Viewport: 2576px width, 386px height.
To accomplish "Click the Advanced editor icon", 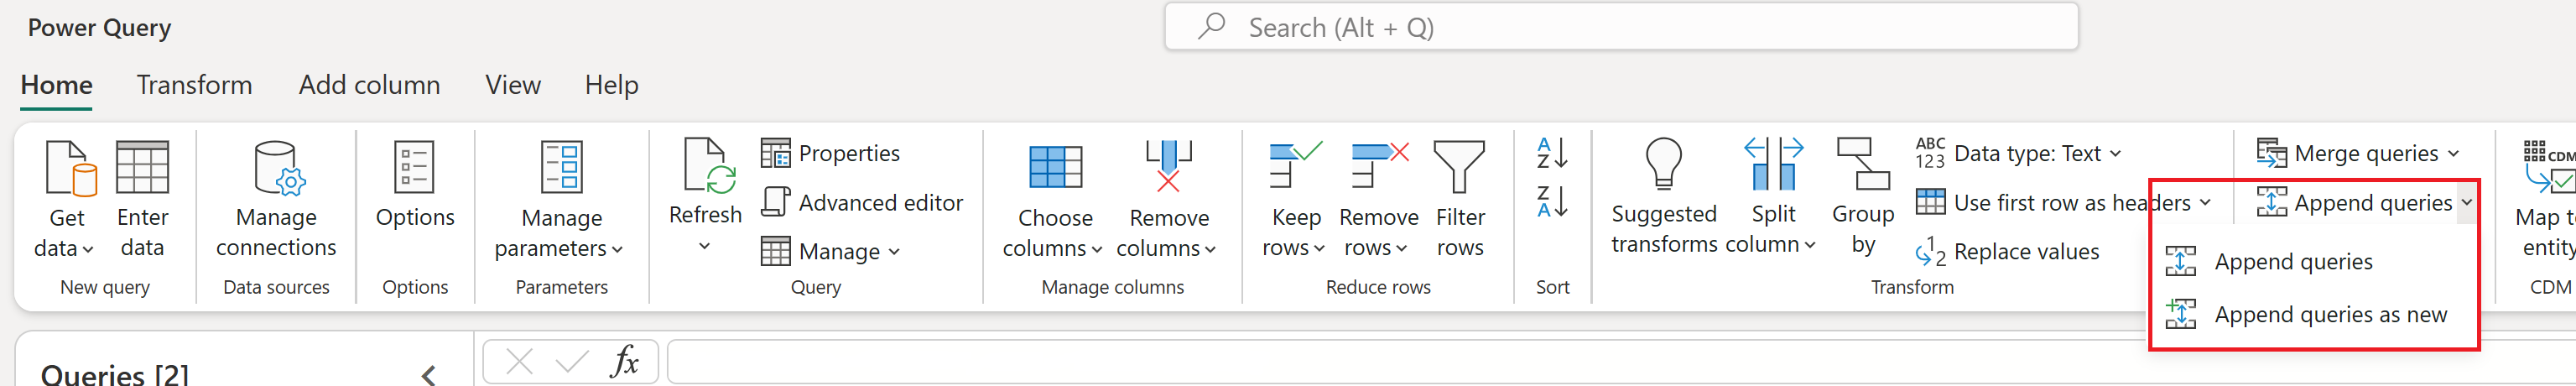I will pos(775,202).
